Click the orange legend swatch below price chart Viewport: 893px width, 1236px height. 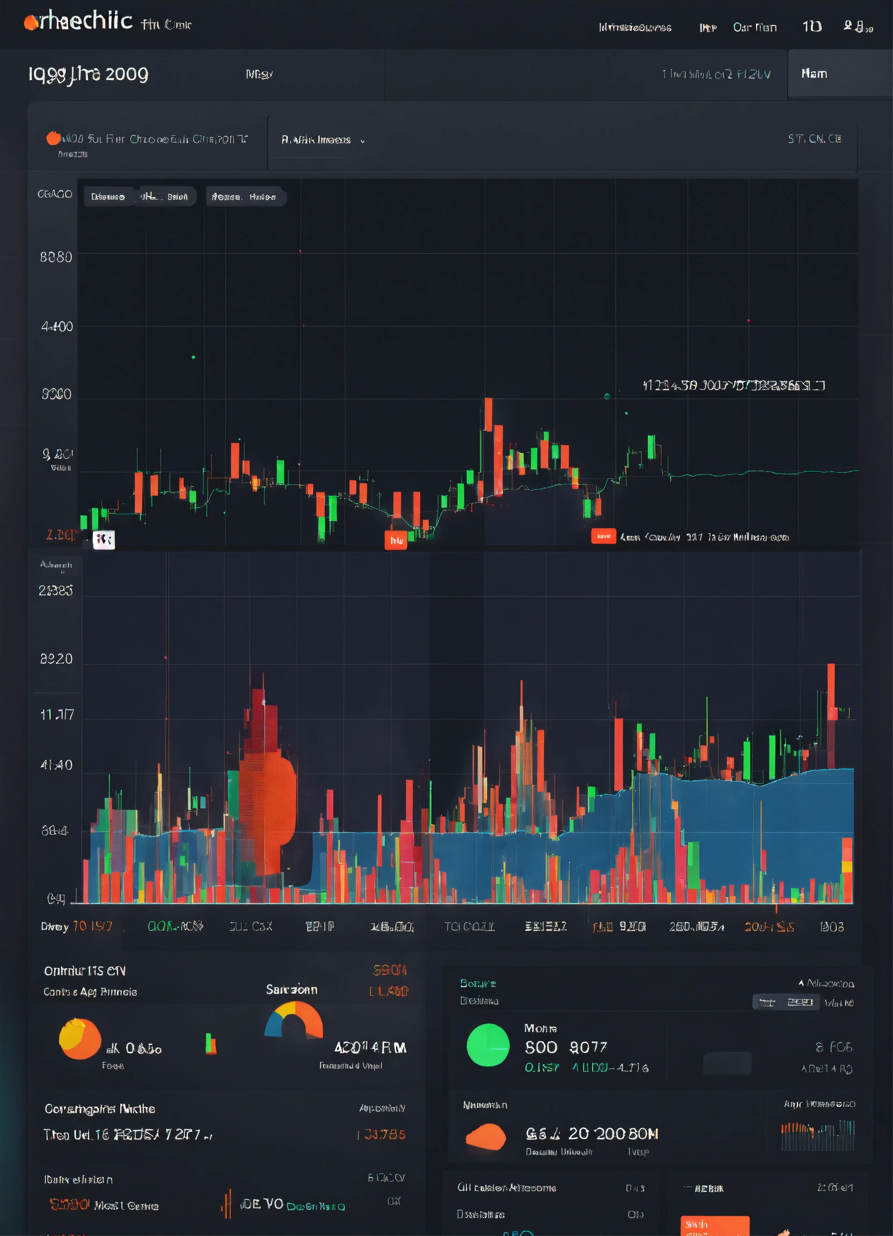click(603, 536)
